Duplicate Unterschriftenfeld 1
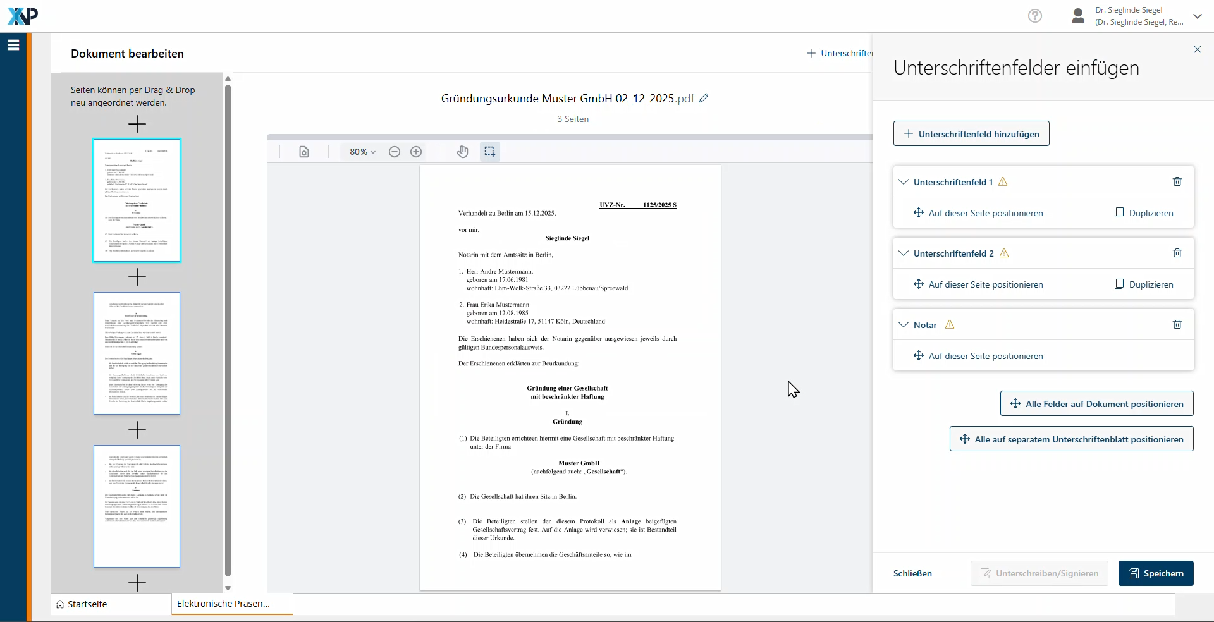This screenshot has width=1214, height=622. [x=1144, y=213]
